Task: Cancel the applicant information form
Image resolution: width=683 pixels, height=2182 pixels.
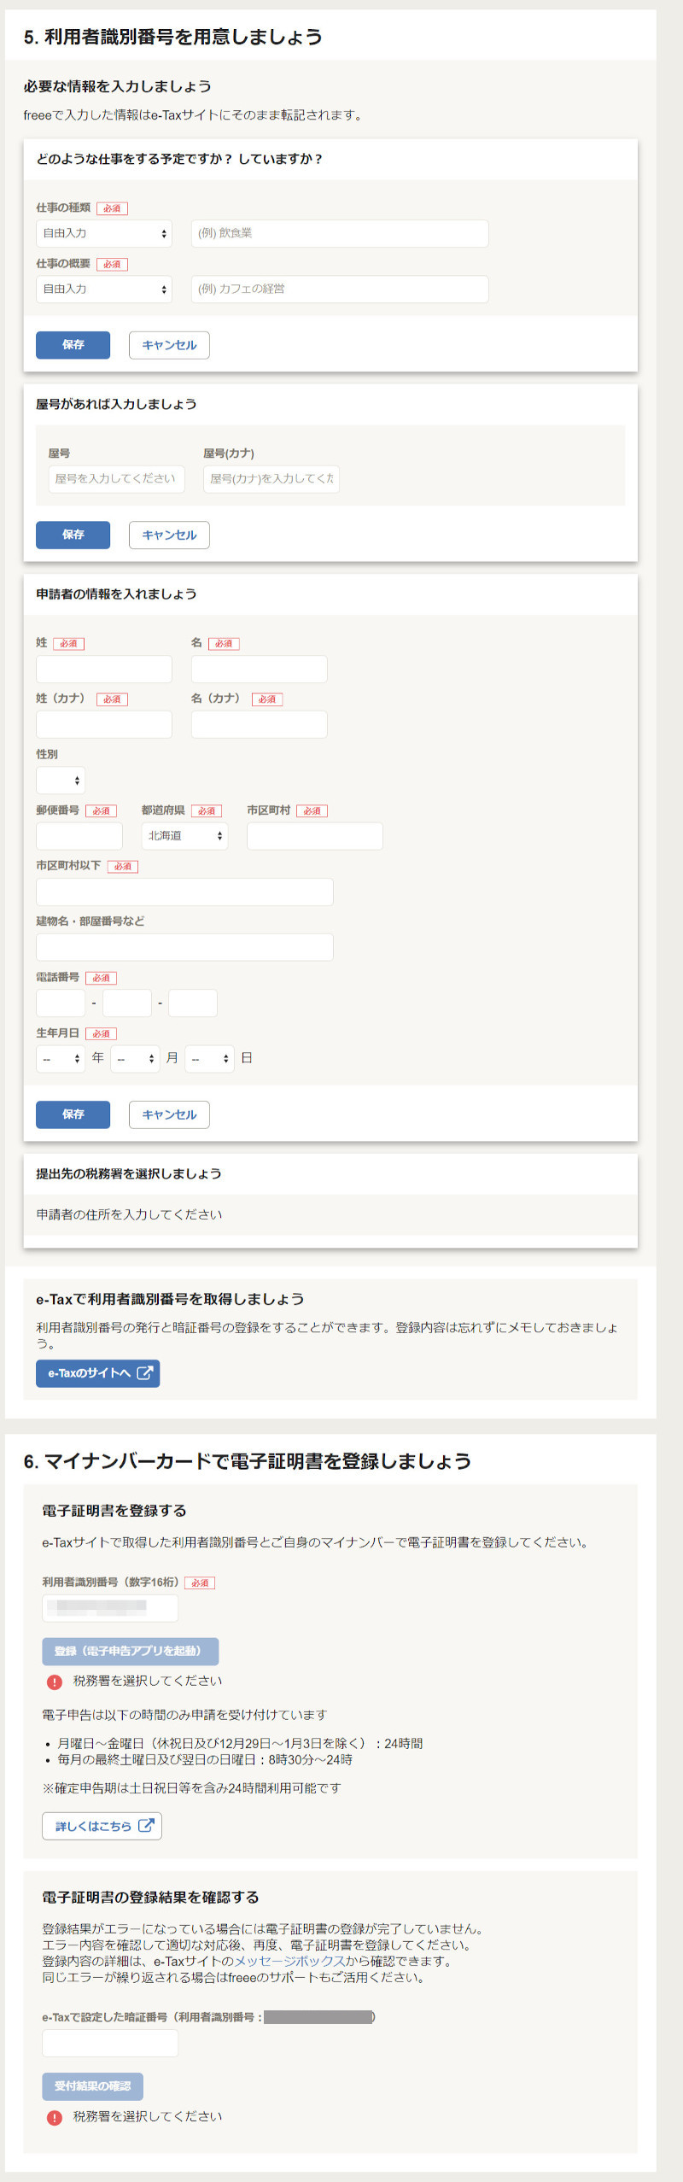Action: tap(169, 1114)
